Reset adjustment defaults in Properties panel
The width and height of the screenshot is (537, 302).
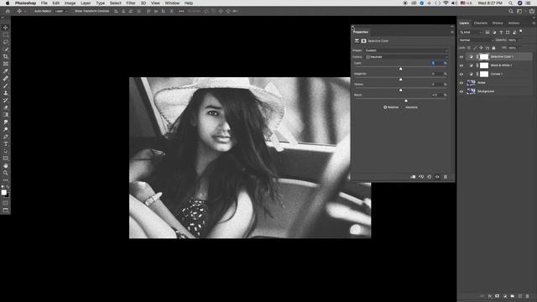429,177
